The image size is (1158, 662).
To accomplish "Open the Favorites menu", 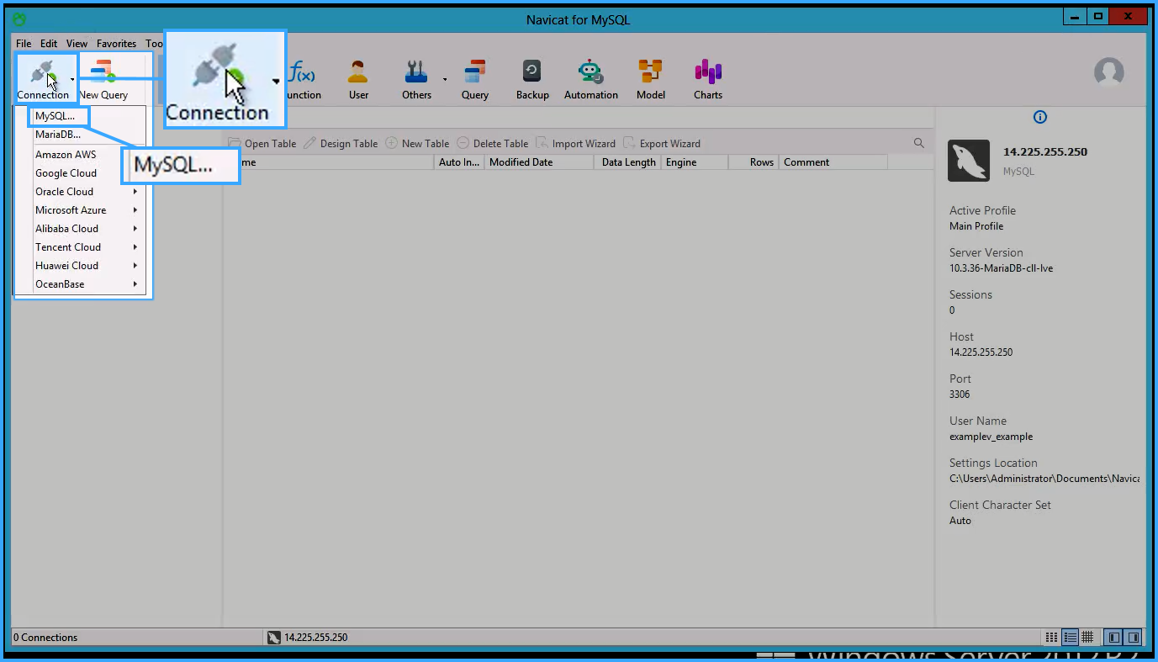I will pyautogui.click(x=116, y=44).
